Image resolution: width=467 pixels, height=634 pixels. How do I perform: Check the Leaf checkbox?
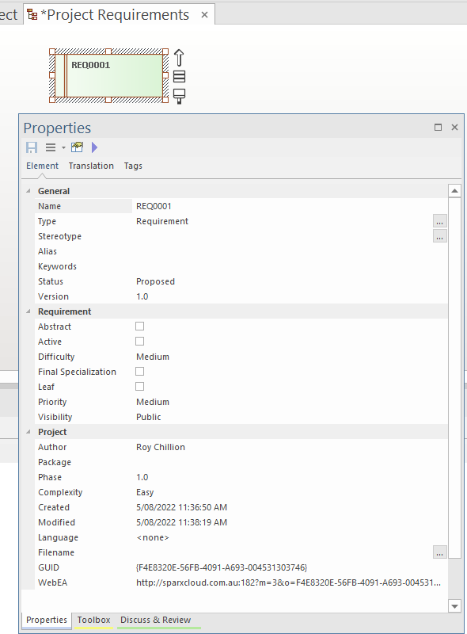coord(140,387)
